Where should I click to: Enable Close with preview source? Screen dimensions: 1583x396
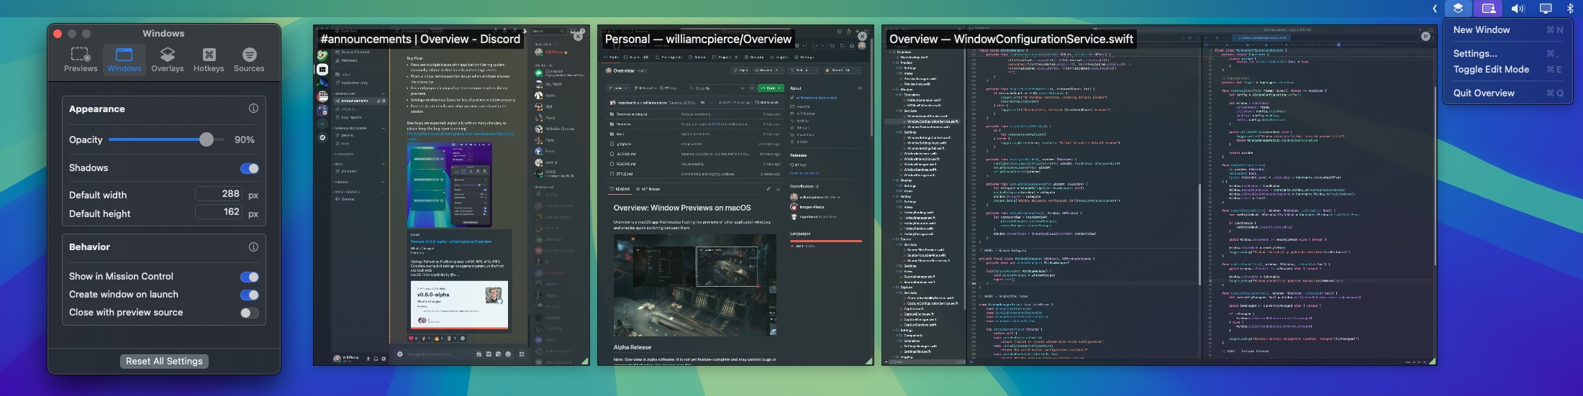coord(250,313)
